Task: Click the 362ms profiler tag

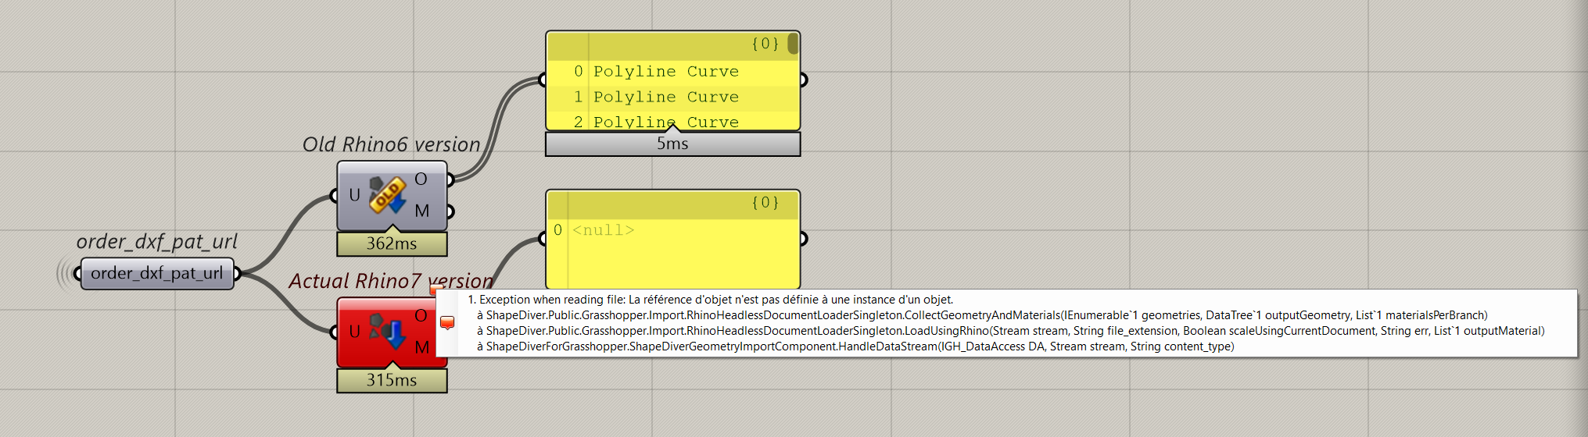Action: point(392,243)
